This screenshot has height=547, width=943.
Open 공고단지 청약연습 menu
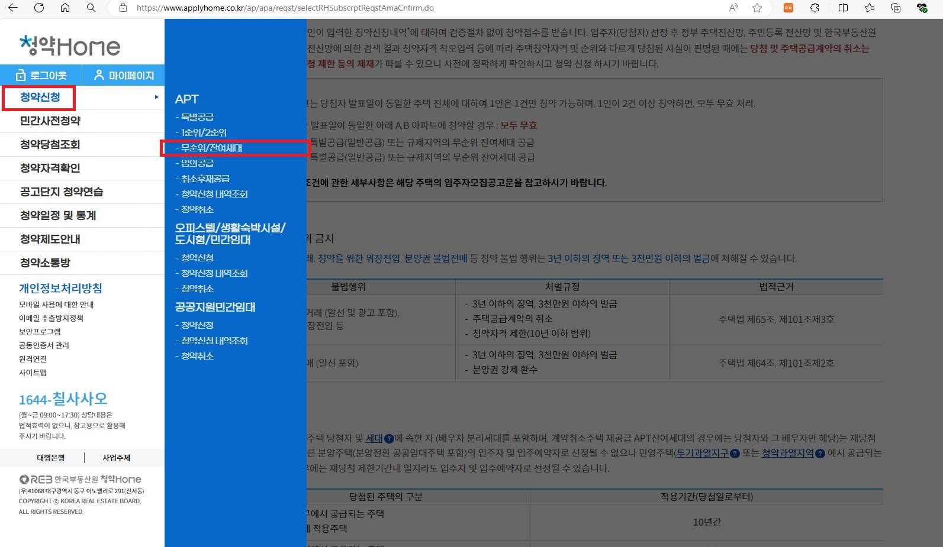tap(62, 192)
